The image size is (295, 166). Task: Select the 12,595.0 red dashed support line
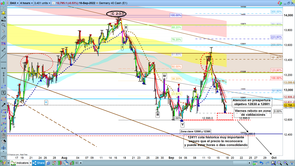[202, 120]
